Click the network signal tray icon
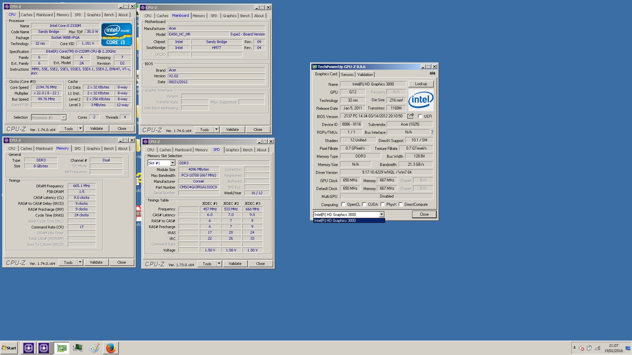 (x=597, y=348)
